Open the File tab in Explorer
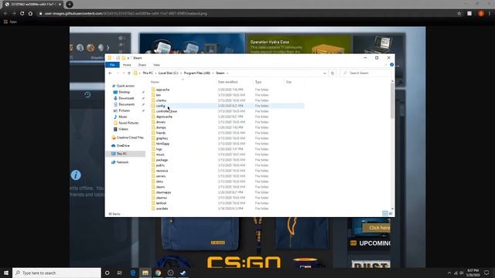The height and width of the screenshot is (278, 495). click(112, 65)
